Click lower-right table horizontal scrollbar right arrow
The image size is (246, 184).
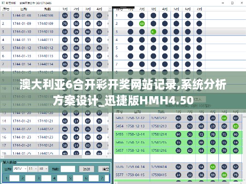click(x=241, y=183)
